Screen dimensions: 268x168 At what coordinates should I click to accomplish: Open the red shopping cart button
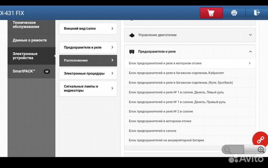click(x=211, y=13)
